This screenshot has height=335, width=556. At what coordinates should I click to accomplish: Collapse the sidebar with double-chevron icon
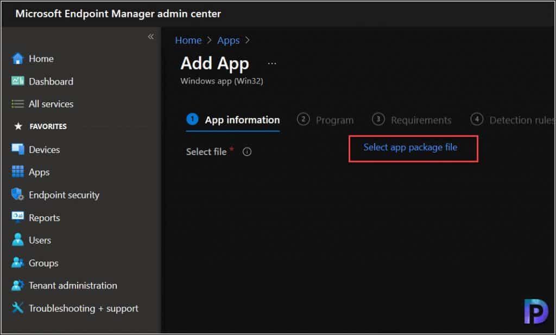(x=151, y=36)
